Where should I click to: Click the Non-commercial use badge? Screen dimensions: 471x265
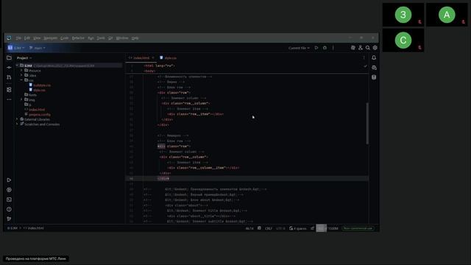pos(358,228)
